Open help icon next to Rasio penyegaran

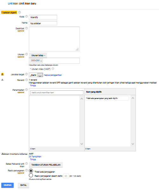click(26, 170)
